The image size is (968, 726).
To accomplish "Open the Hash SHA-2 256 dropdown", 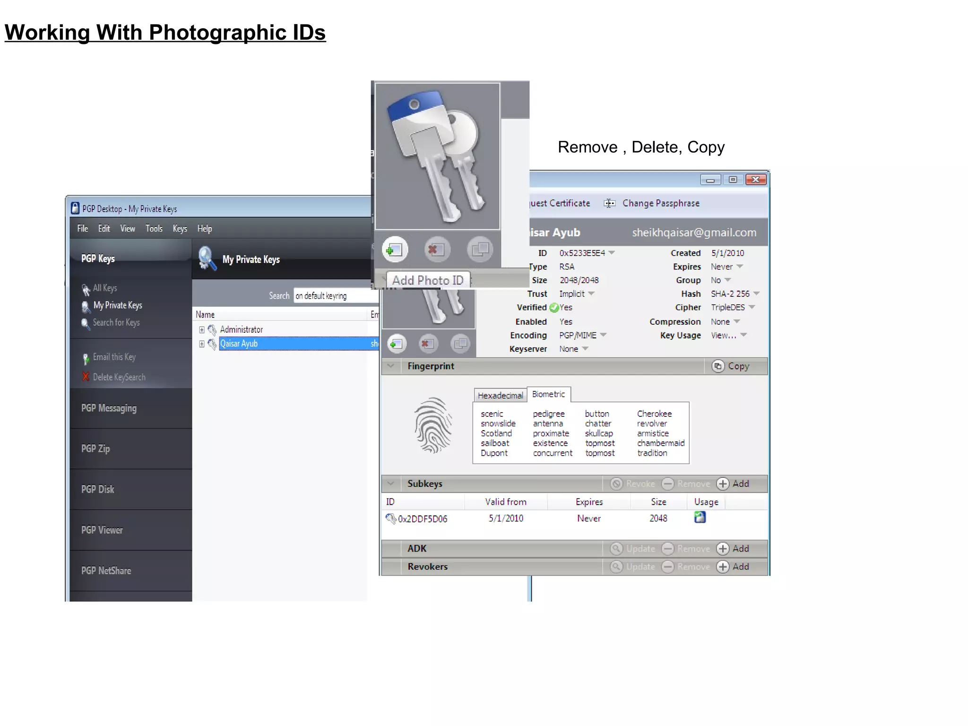I will pyautogui.click(x=756, y=294).
